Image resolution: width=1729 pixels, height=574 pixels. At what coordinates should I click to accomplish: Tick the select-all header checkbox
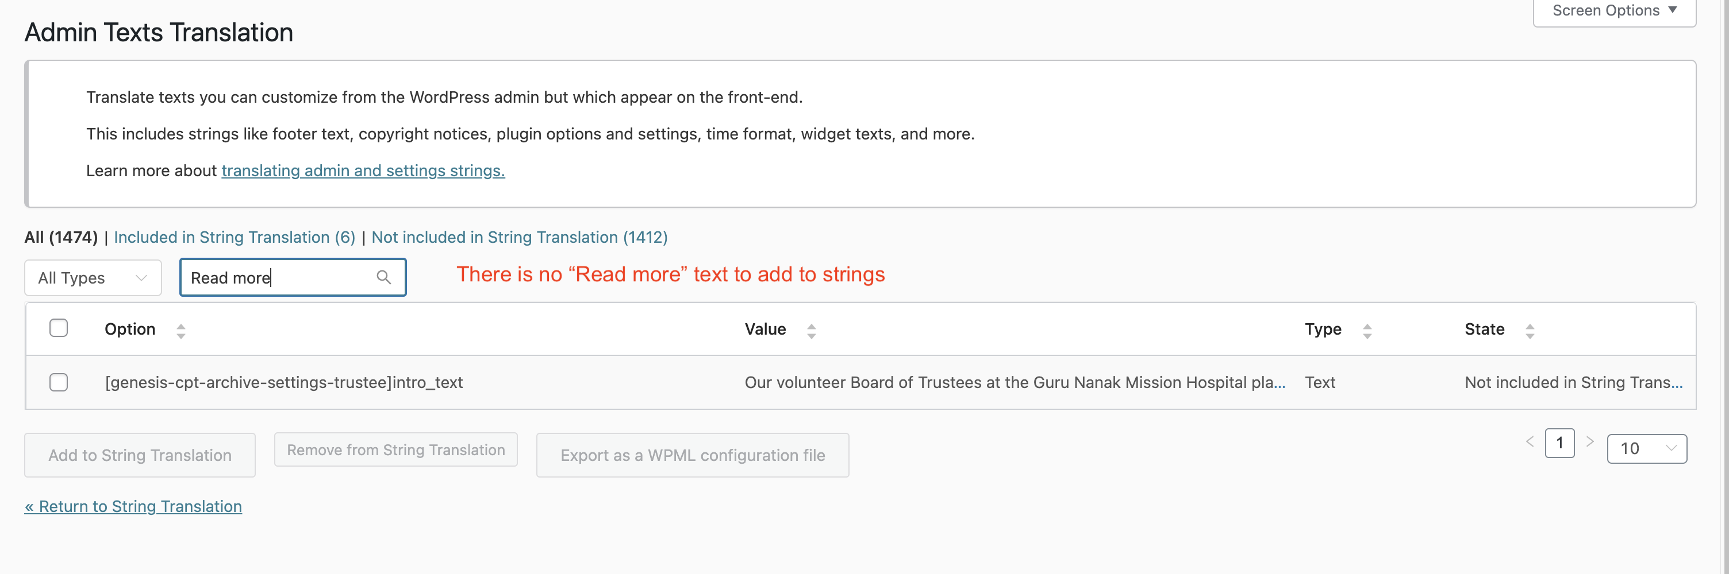point(59,328)
